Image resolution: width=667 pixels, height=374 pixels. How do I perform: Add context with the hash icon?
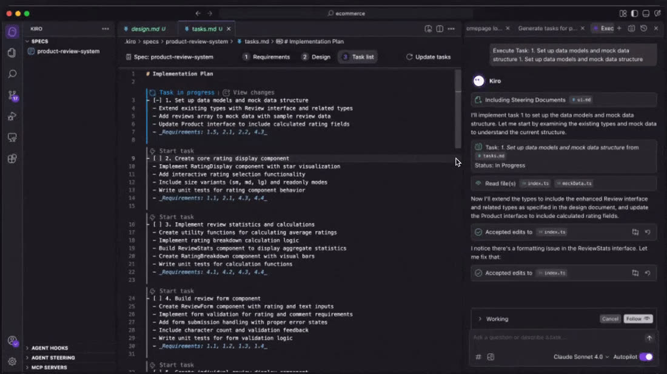[478, 357]
